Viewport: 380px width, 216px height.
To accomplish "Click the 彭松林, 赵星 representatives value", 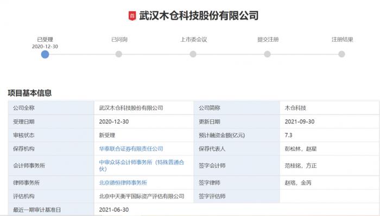I will [x=301, y=149].
